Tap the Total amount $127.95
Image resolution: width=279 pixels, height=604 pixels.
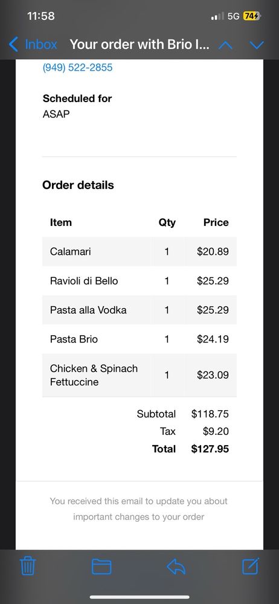pos(210,449)
